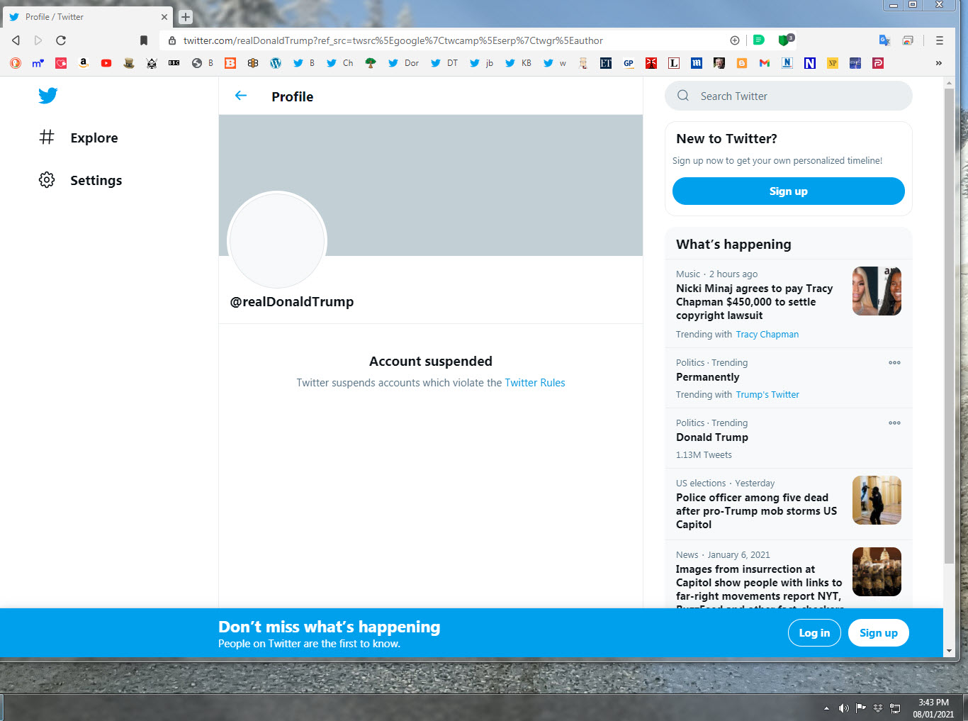The image size is (968, 721).
Task: Open the WordPress bookmark
Action: pos(276,63)
